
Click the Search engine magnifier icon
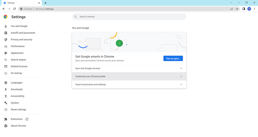click(x=6, y=60)
